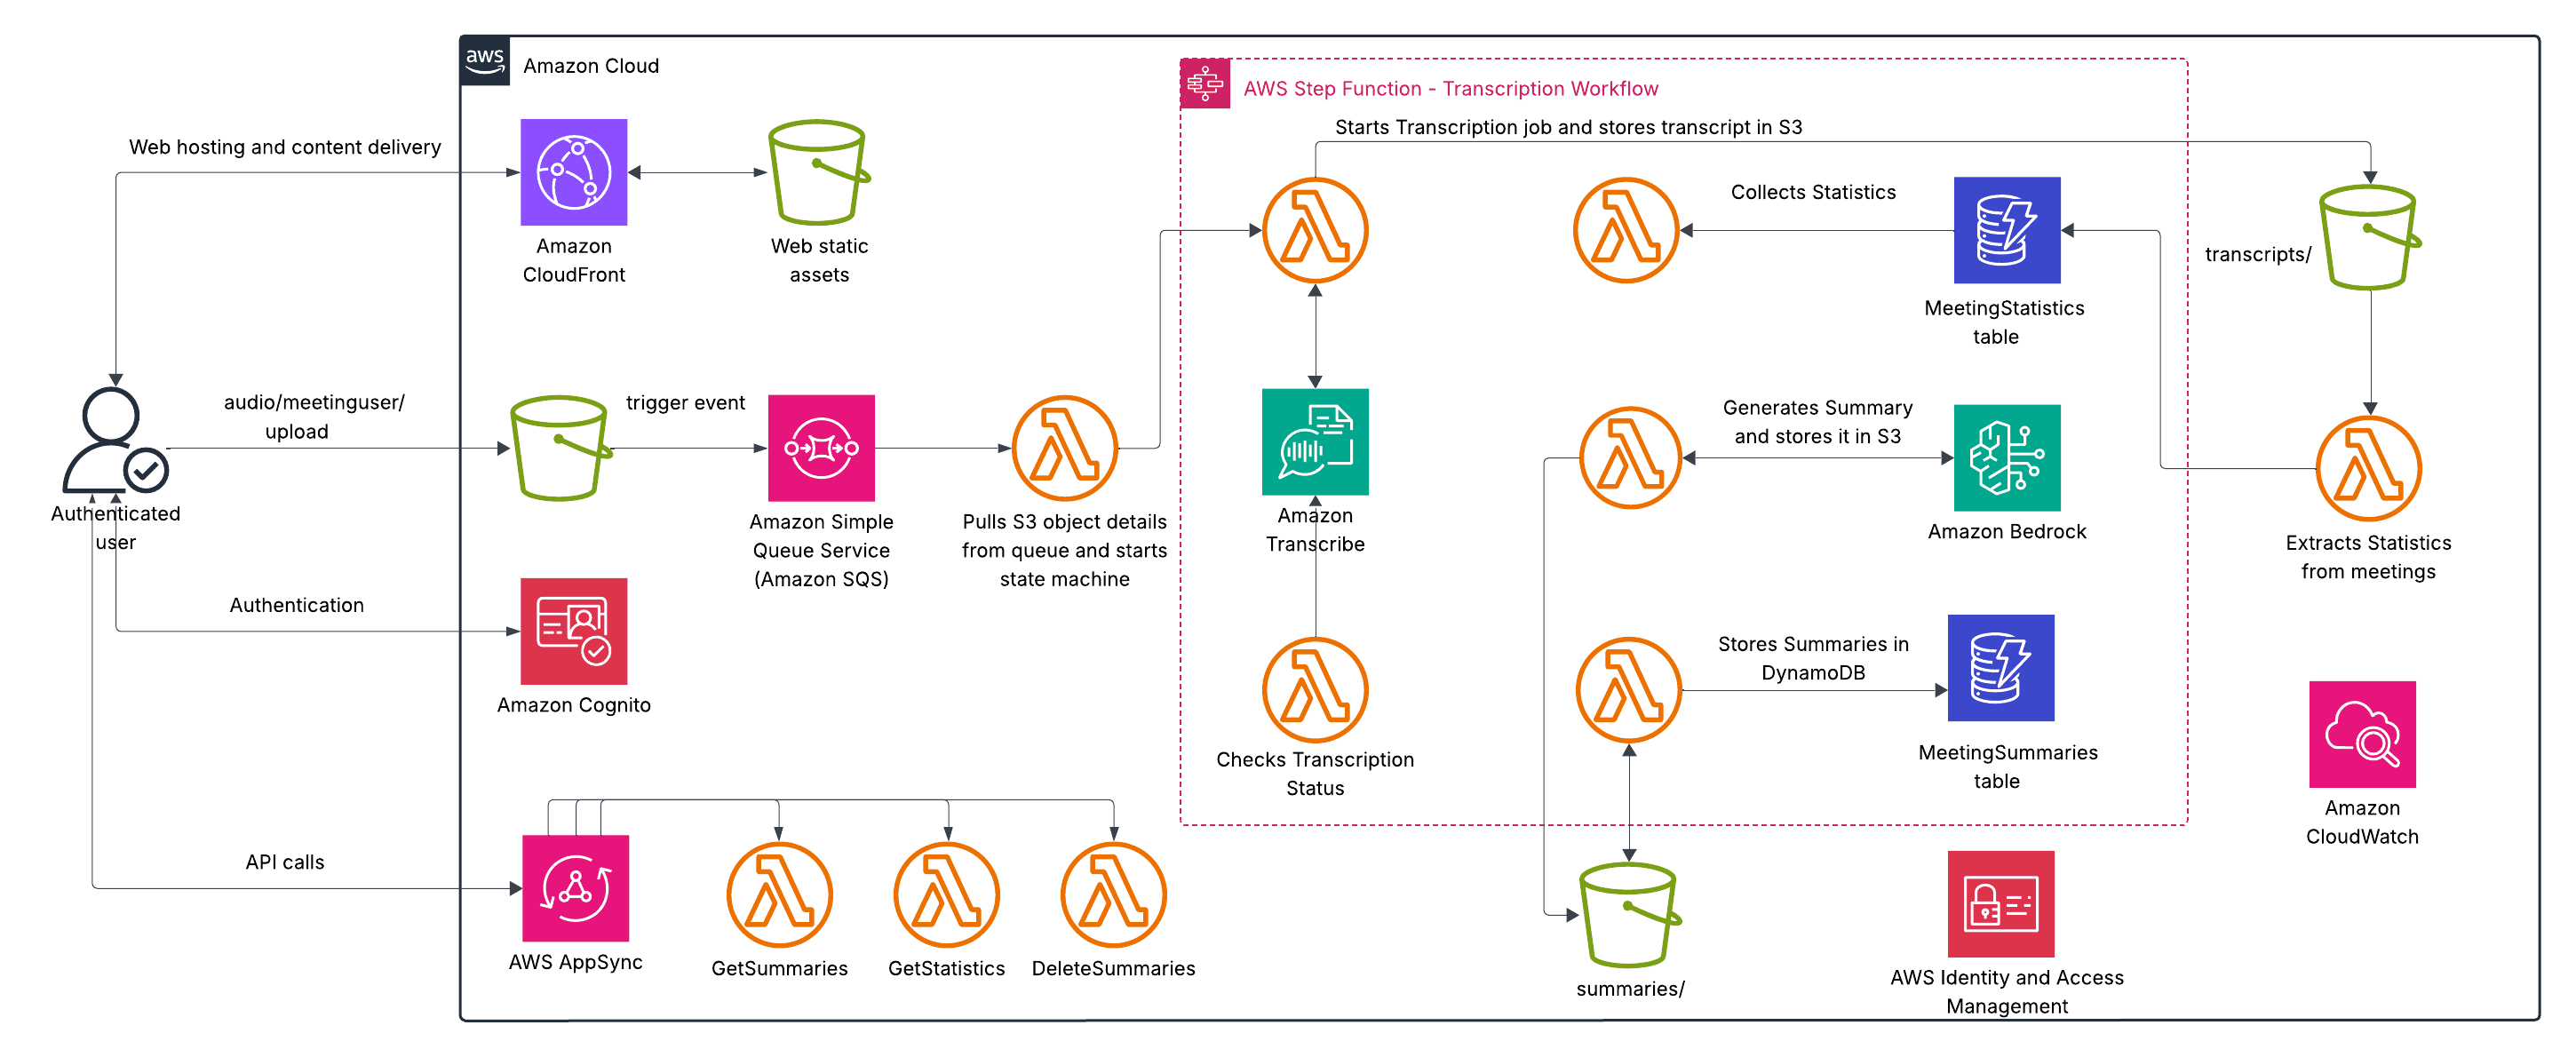Click the AWS Identity and Access Management icon
The height and width of the screenshot is (1057, 2576).
[2000, 903]
